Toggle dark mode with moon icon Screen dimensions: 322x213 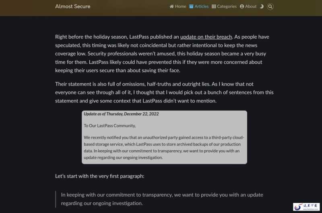[262, 6]
